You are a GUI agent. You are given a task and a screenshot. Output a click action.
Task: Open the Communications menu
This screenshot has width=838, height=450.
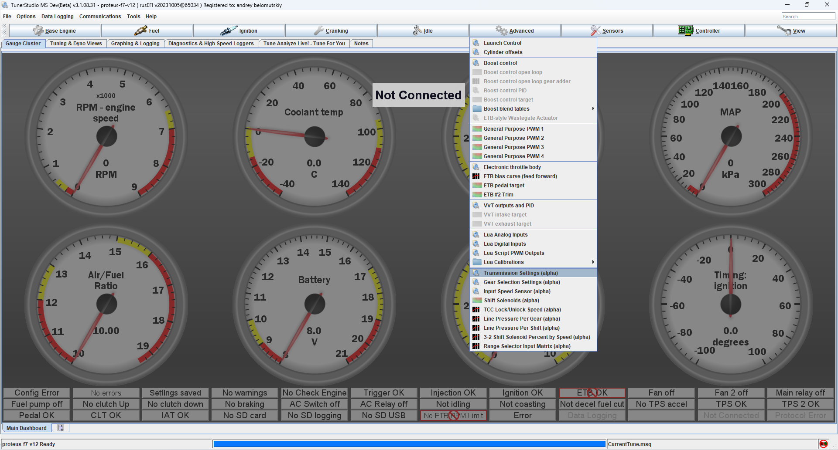100,17
